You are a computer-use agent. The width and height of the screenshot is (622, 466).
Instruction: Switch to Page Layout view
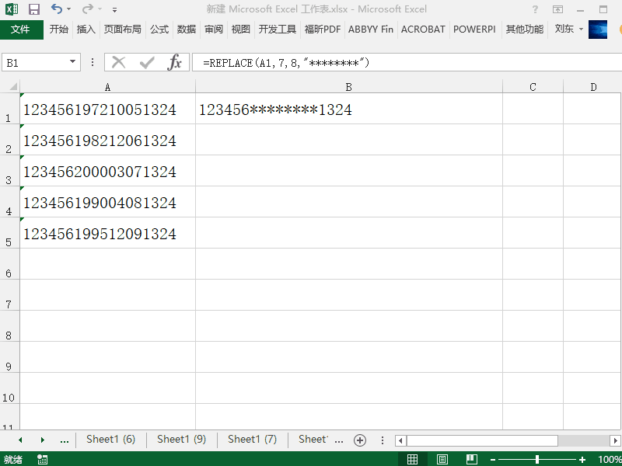442,459
